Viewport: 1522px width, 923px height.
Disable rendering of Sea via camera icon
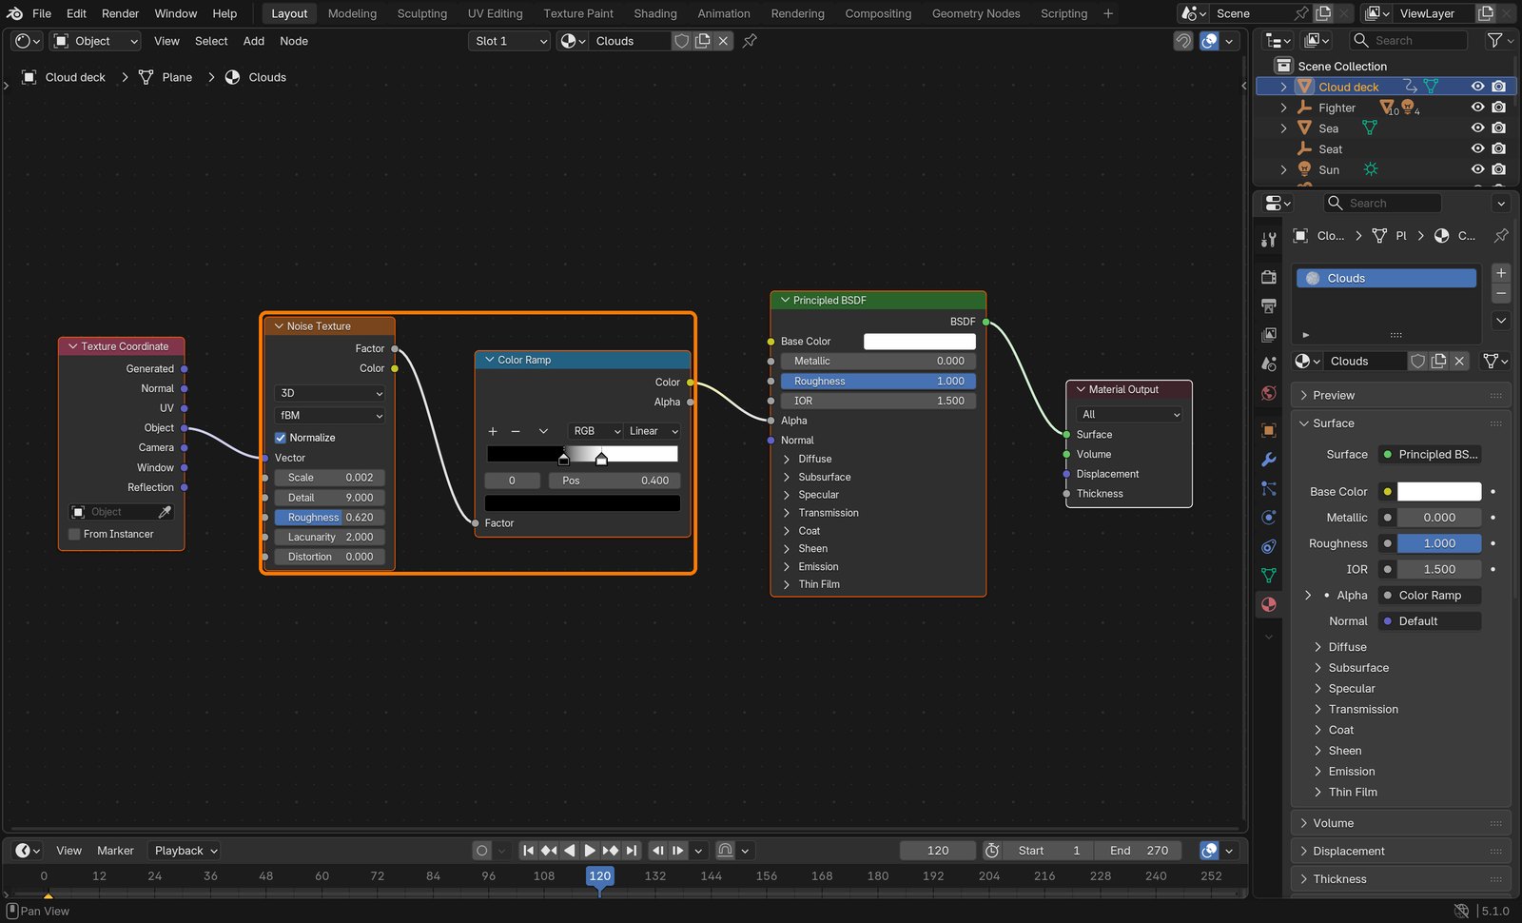[x=1498, y=128]
